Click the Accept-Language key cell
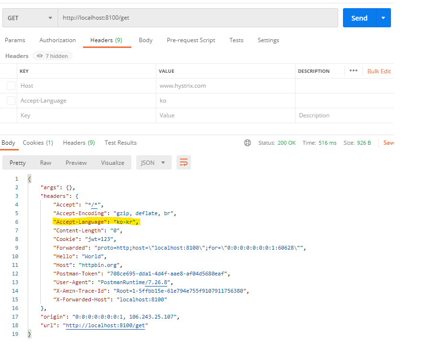The height and width of the screenshot is (344, 425). 86,101
